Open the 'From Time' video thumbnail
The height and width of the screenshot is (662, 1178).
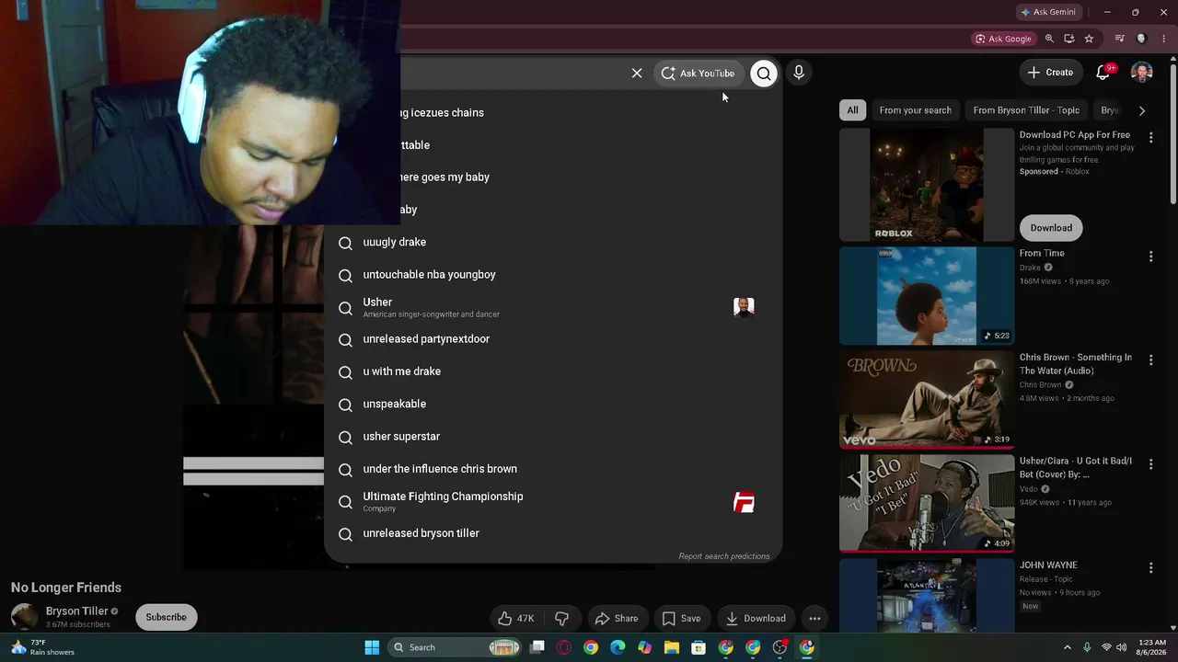[x=927, y=296]
